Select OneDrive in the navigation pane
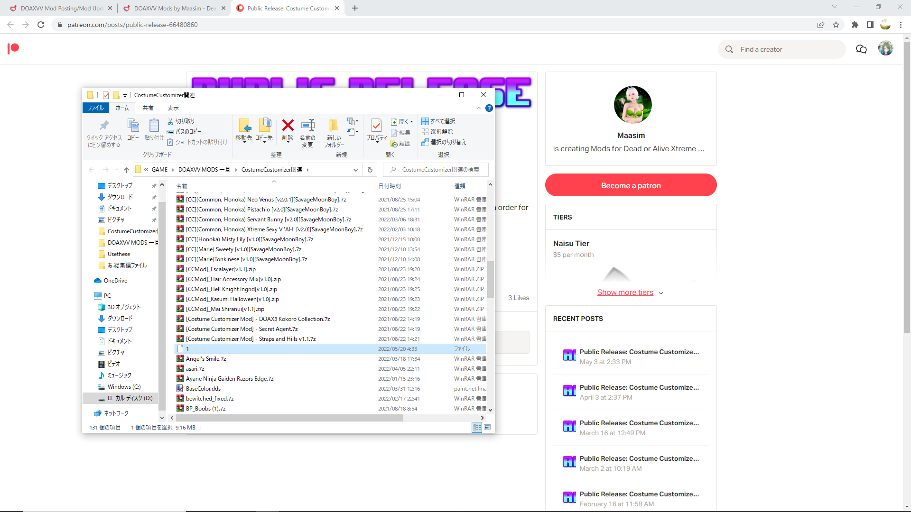The width and height of the screenshot is (911, 512). click(115, 281)
